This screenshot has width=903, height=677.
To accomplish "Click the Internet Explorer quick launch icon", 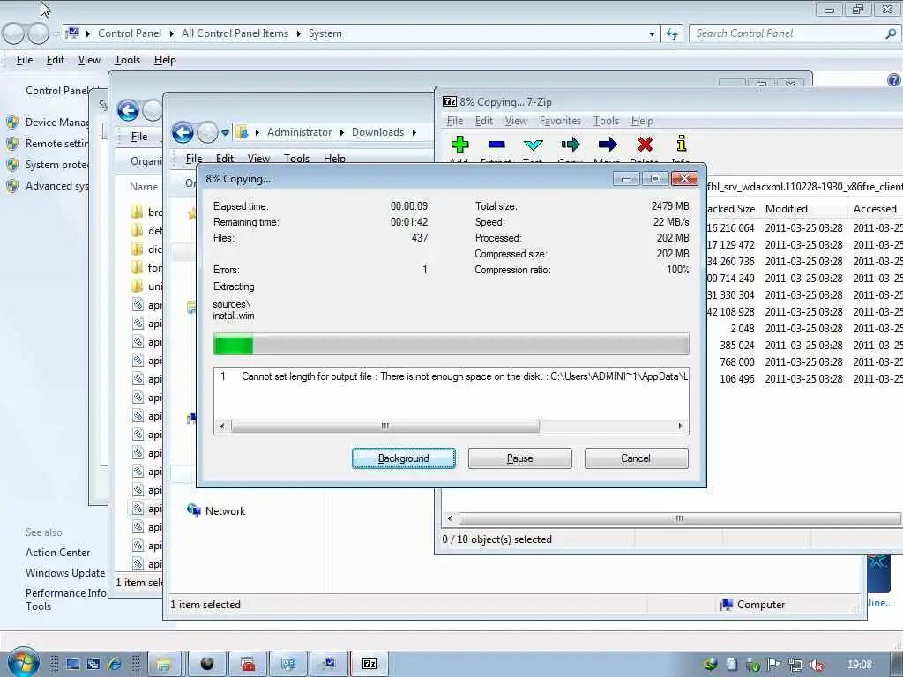I will click(114, 665).
